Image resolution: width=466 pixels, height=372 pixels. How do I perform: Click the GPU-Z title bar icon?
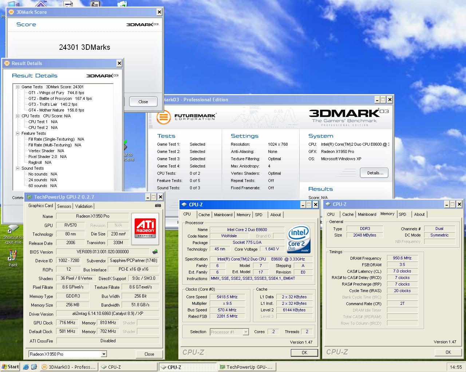pyautogui.click(x=29, y=197)
